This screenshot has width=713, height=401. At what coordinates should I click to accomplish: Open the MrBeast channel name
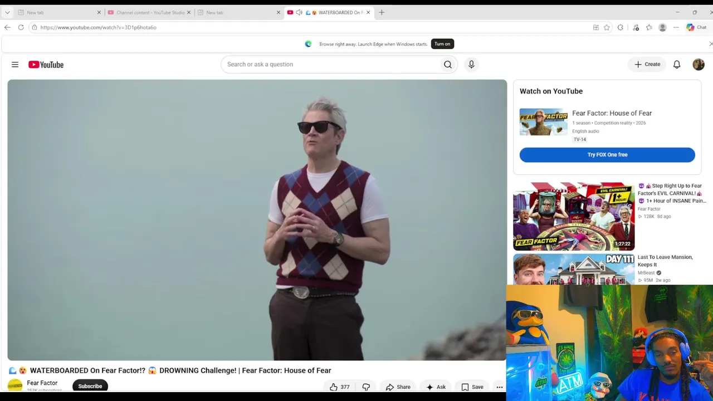pyautogui.click(x=646, y=273)
